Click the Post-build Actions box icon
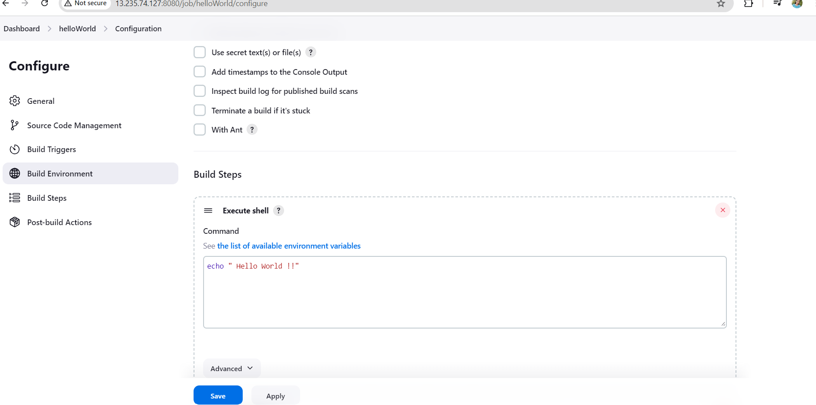 pyautogui.click(x=15, y=222)
